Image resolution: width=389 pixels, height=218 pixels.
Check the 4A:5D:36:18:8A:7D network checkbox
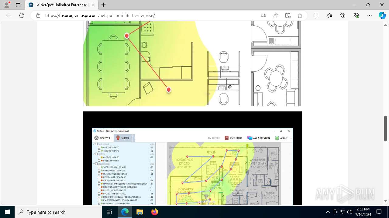click(99, 157)
